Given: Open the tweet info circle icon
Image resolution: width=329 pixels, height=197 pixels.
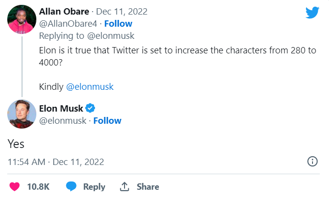Looking at the screenshot, I should coord(313,161).
